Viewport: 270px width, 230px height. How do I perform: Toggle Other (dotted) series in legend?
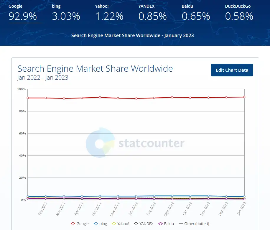coord(194,224)
